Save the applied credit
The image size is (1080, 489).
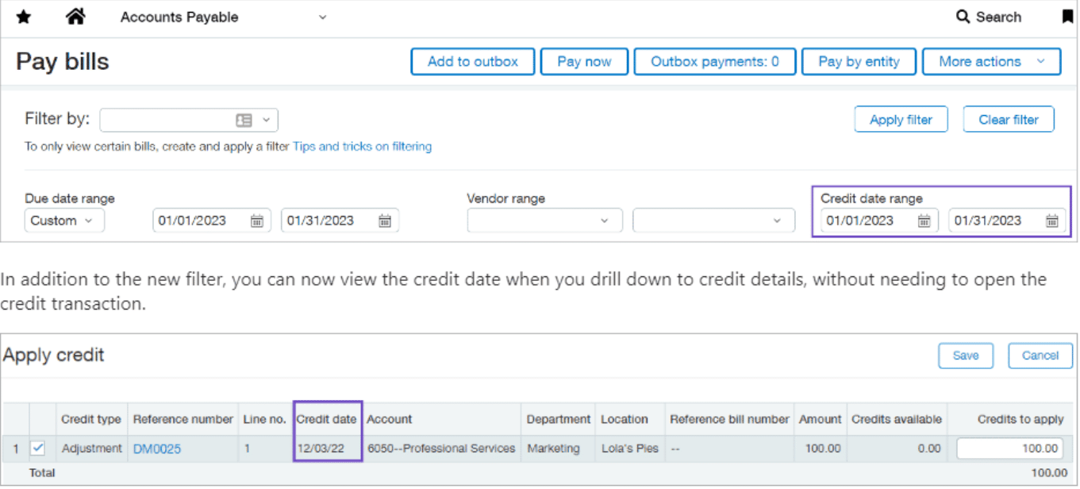pos(966,356)
